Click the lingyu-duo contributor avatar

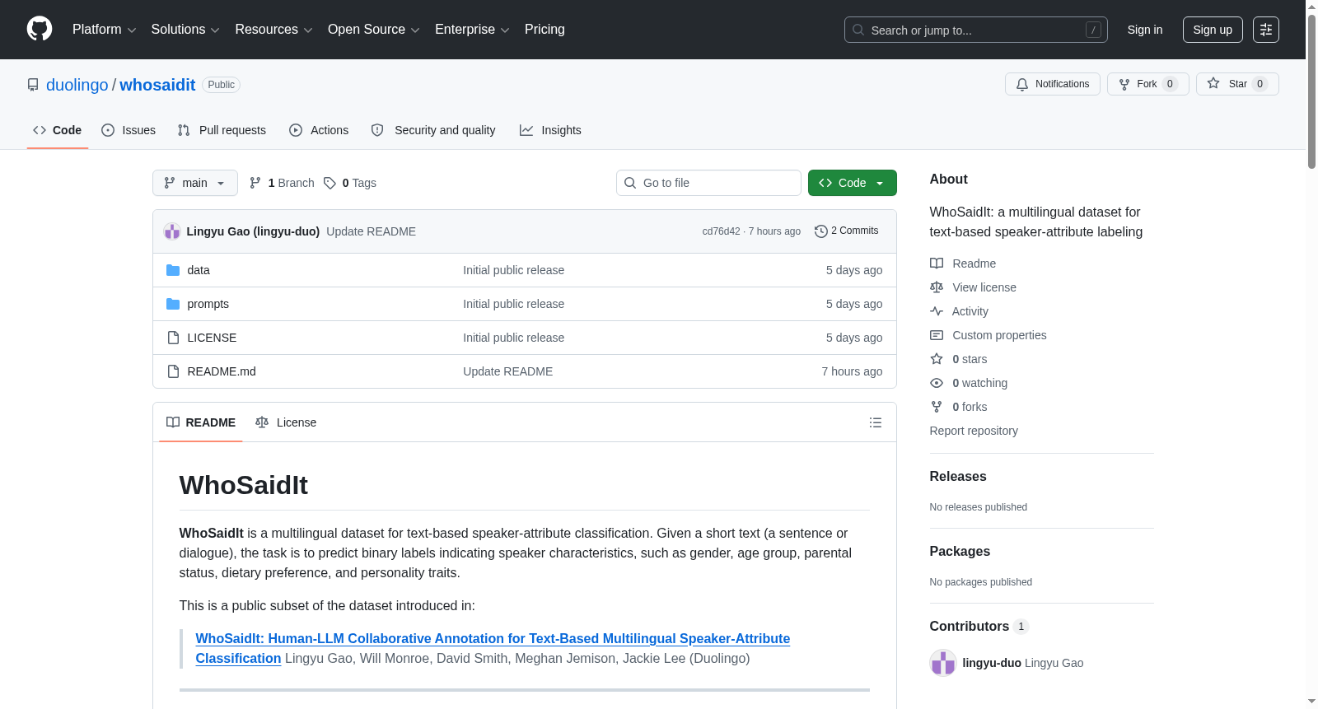point(943,663)
